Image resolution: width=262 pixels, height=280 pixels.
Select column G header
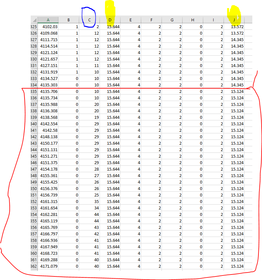tap(172, 20)
